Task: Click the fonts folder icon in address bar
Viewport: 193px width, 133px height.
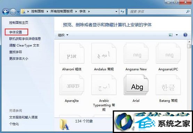Action: [23, 12]
